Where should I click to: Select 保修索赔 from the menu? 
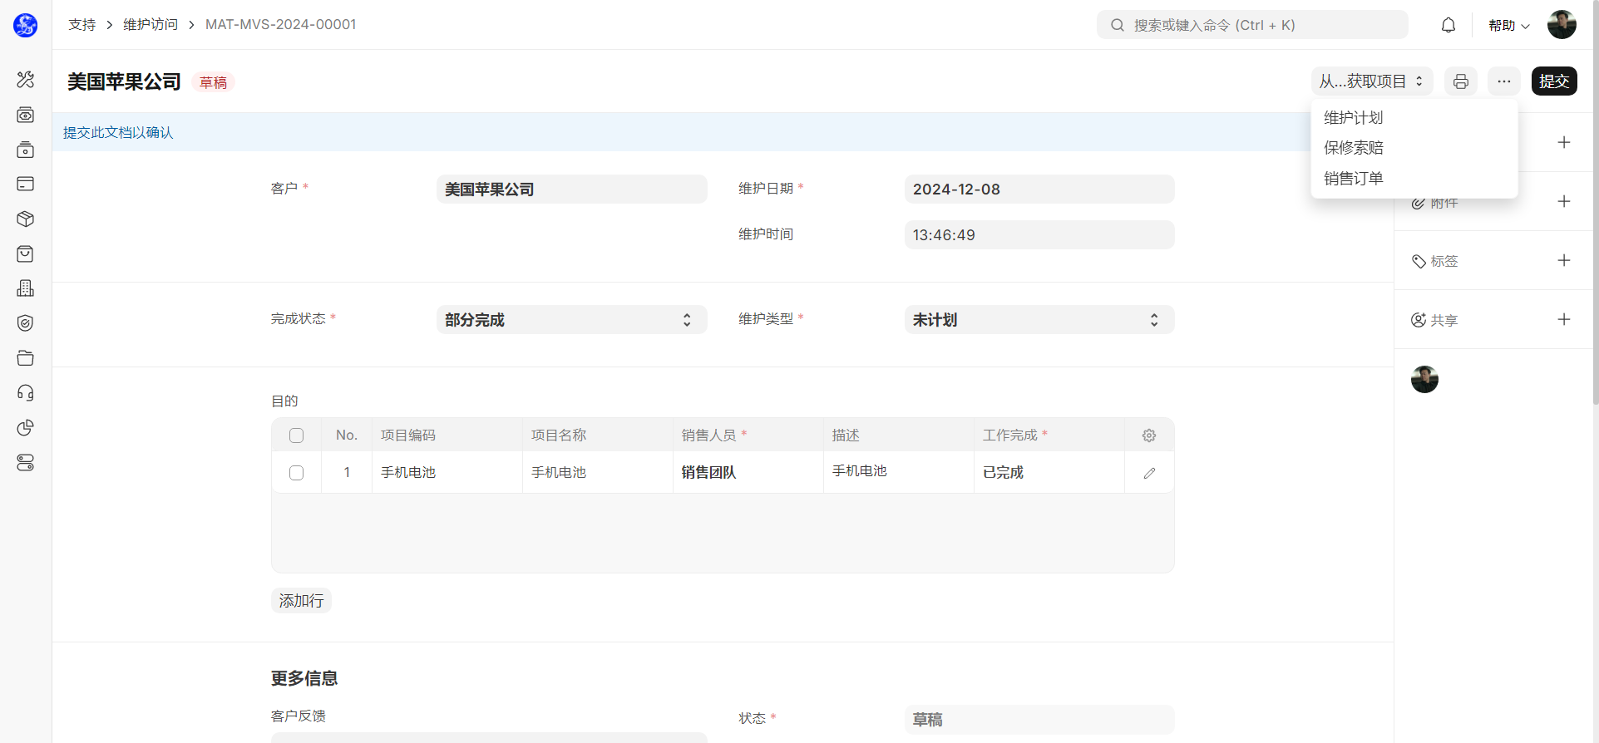pyautogui.click(x=1414, y=148)
